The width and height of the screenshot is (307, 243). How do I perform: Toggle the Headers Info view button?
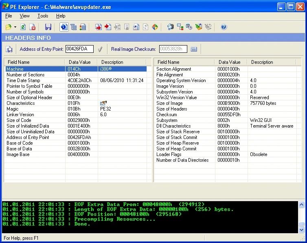(x=64, y=27)
